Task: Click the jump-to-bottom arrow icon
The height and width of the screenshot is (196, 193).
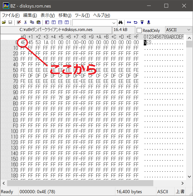Action: tap(149, 22)
